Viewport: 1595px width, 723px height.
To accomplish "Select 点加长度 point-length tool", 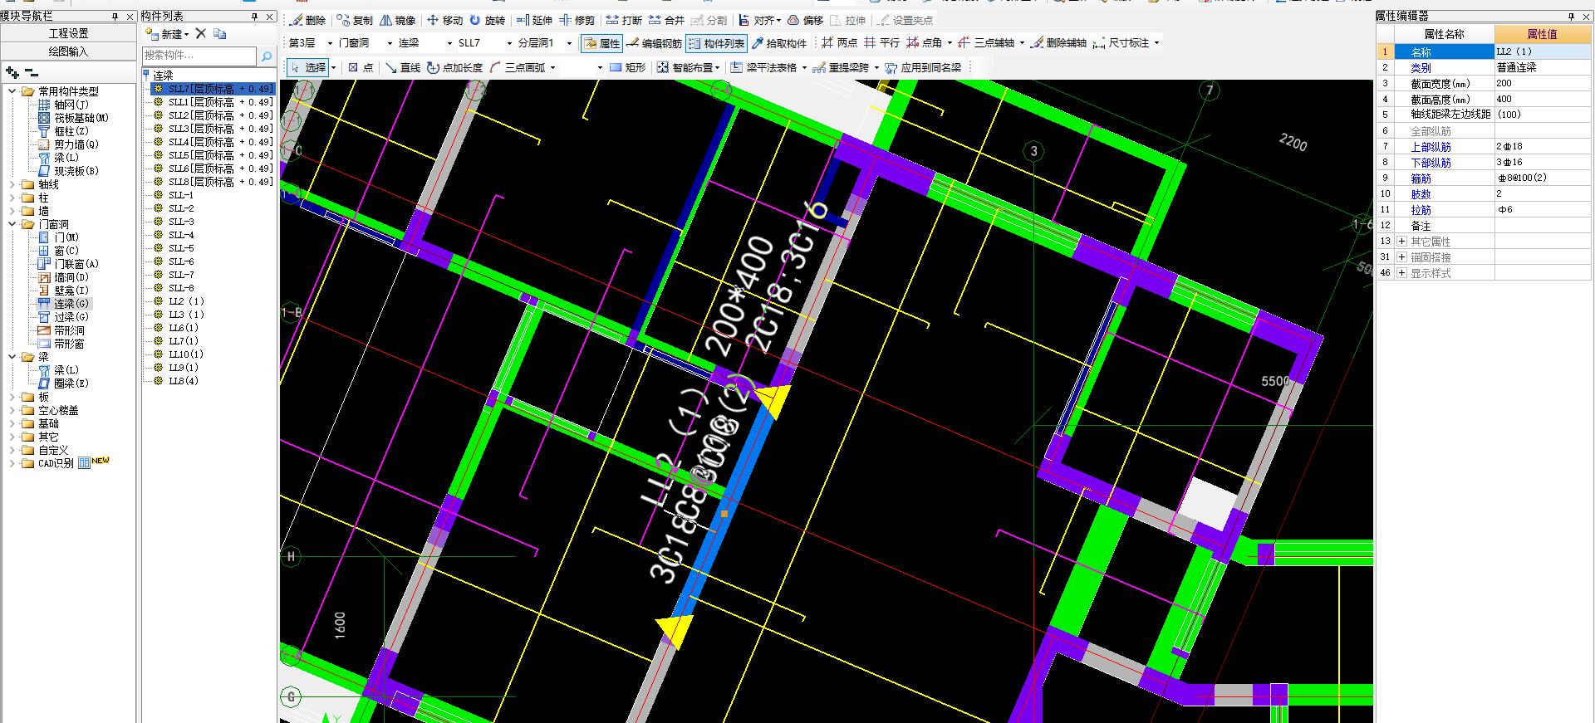I will coord(454,67).
